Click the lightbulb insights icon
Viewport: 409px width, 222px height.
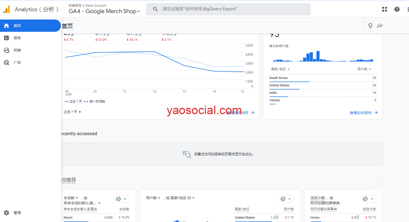click(x=370, y=26)
